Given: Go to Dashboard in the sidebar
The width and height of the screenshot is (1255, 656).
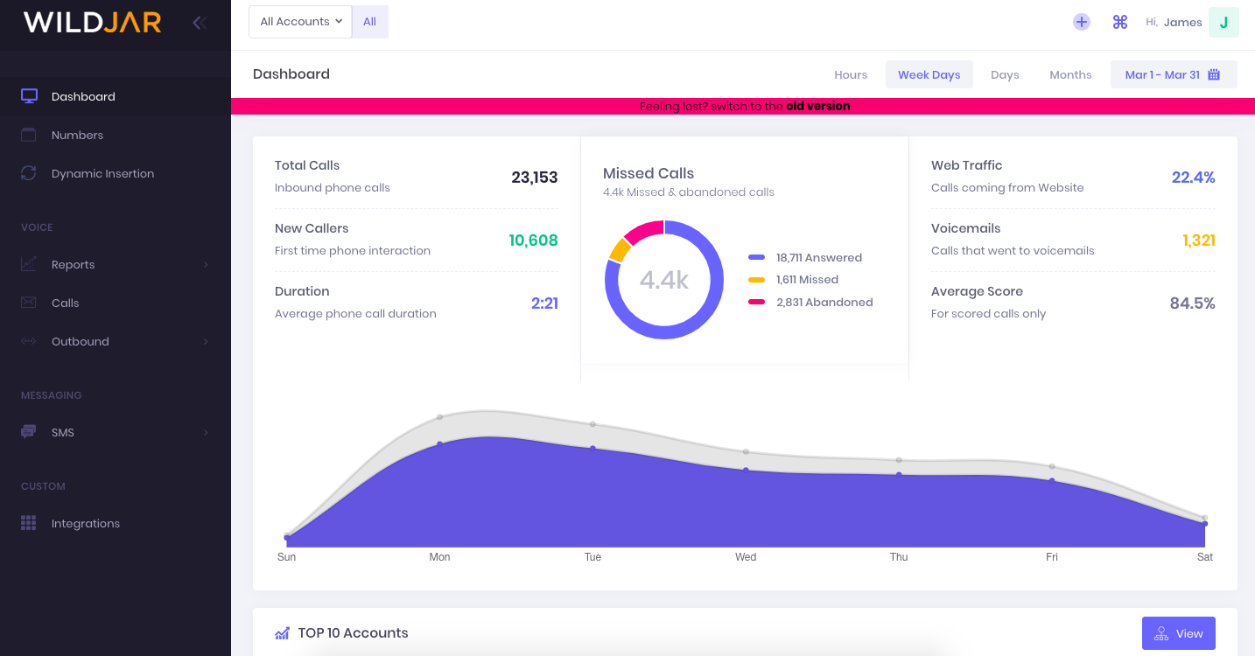Looking at the screenshot, I should (116, 96).
